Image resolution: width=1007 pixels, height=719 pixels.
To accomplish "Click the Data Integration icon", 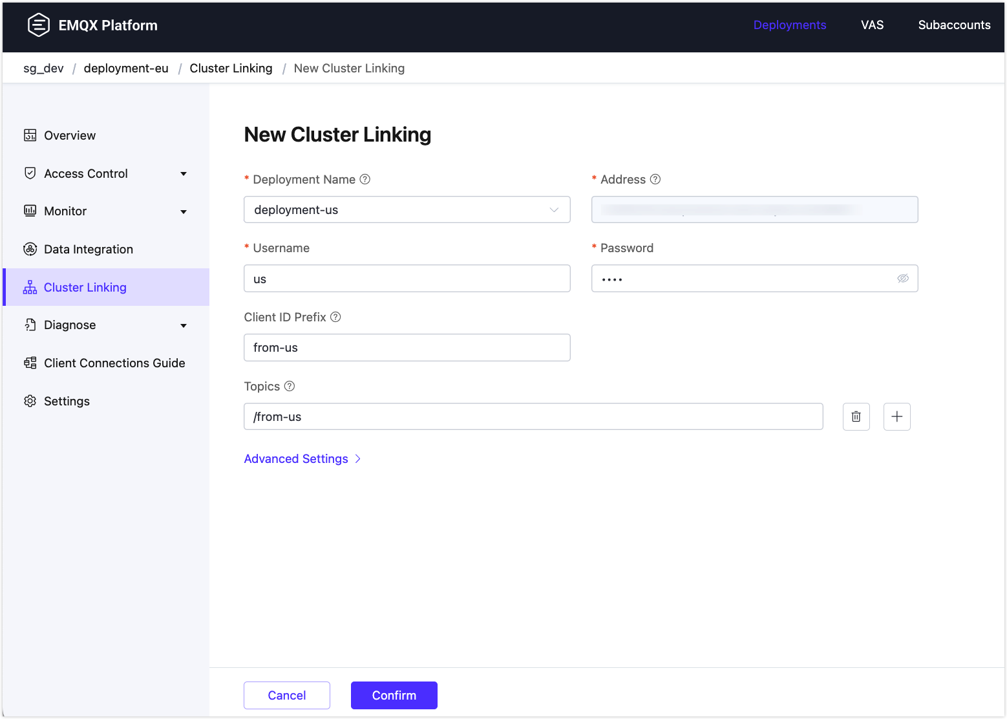I will pyautogui.click(x=30, y=249).
